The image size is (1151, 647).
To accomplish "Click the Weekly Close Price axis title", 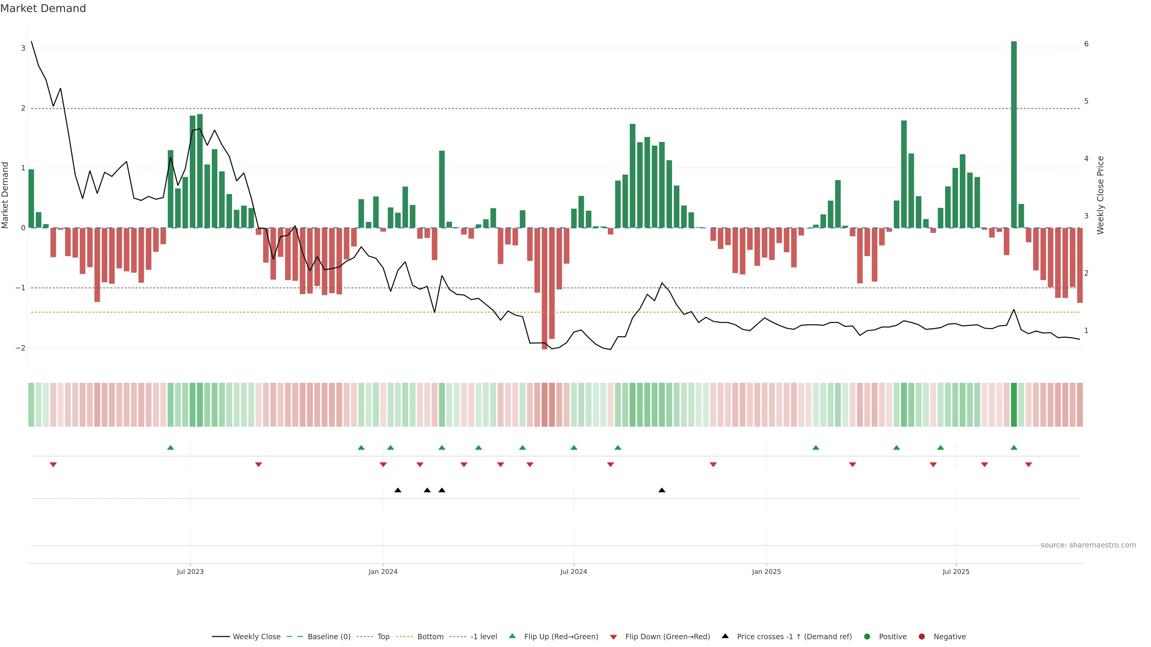I will click(1100, 195).
